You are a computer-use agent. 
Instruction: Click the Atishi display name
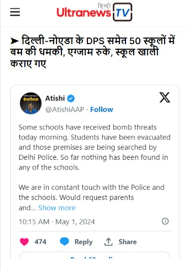coord(55,98)
